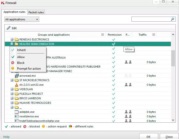Click the Edit pencil icon
The height and width of the screenshot is (139, 179).
coord(9,28)
